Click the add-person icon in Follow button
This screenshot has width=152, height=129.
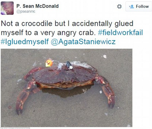(132, 7)
